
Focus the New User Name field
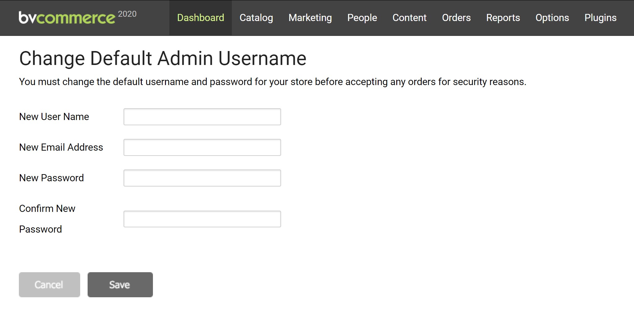point(202,117)
